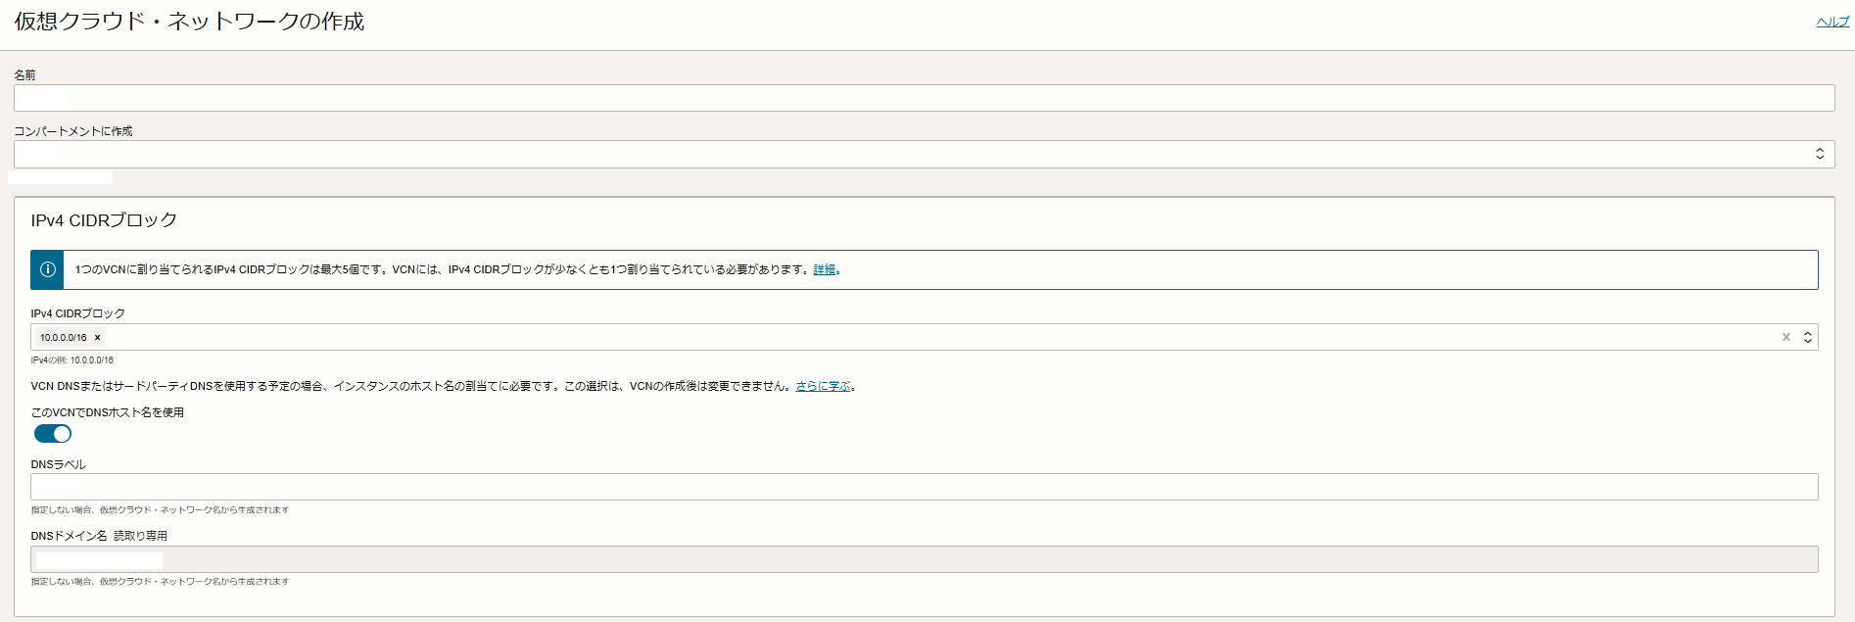Toggle このVCNでDNSホスト名を使用 switch
Screen dimensions: 1855x622
pos(53,433)
